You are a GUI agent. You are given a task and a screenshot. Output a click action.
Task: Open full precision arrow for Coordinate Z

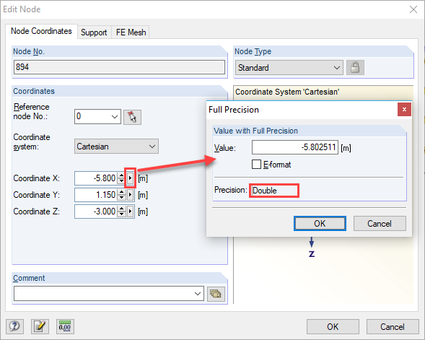[x=131, y=212]
